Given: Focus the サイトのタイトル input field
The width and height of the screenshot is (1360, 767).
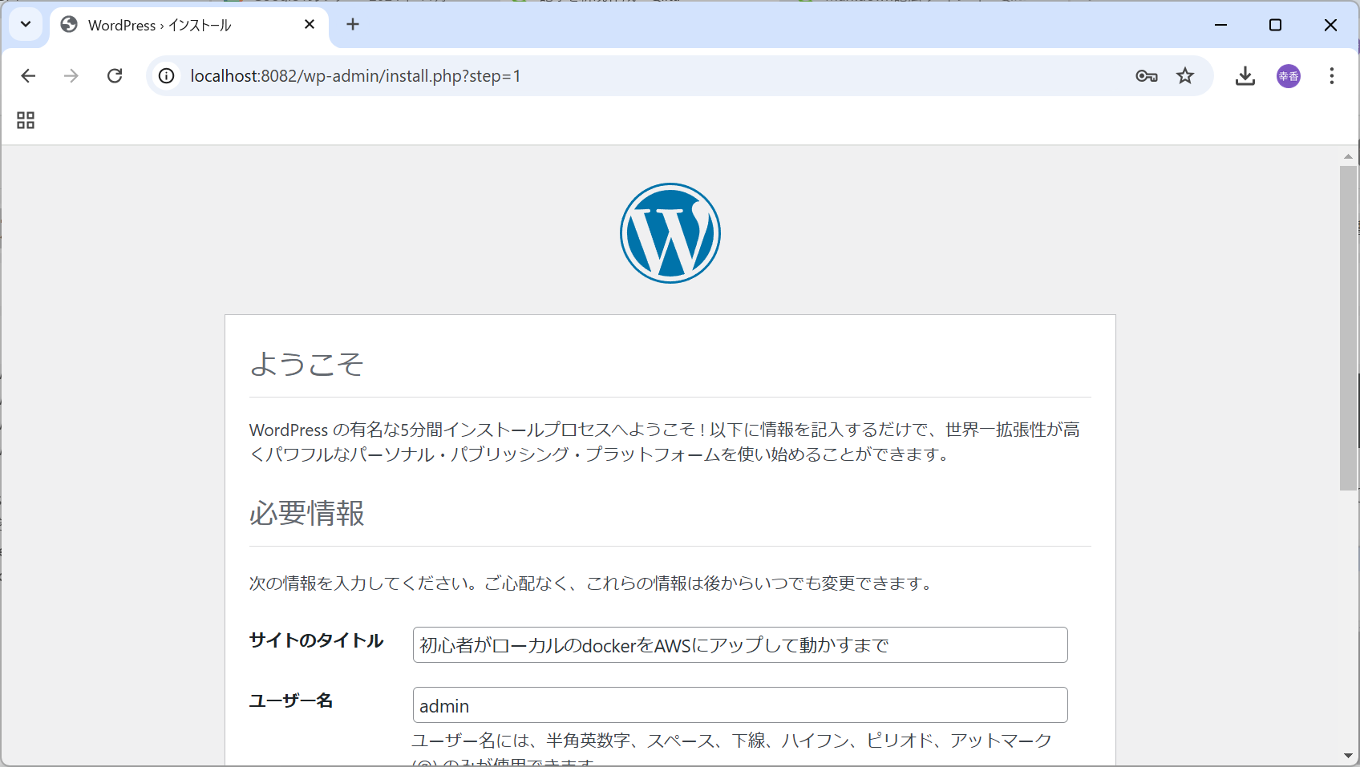Looking at the screenshot, I should click(740, 645).
